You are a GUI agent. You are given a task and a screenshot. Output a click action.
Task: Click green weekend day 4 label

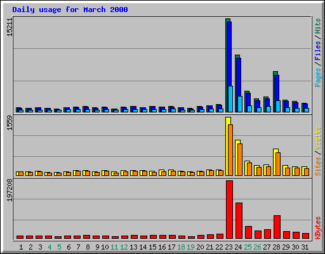point(50,247)
